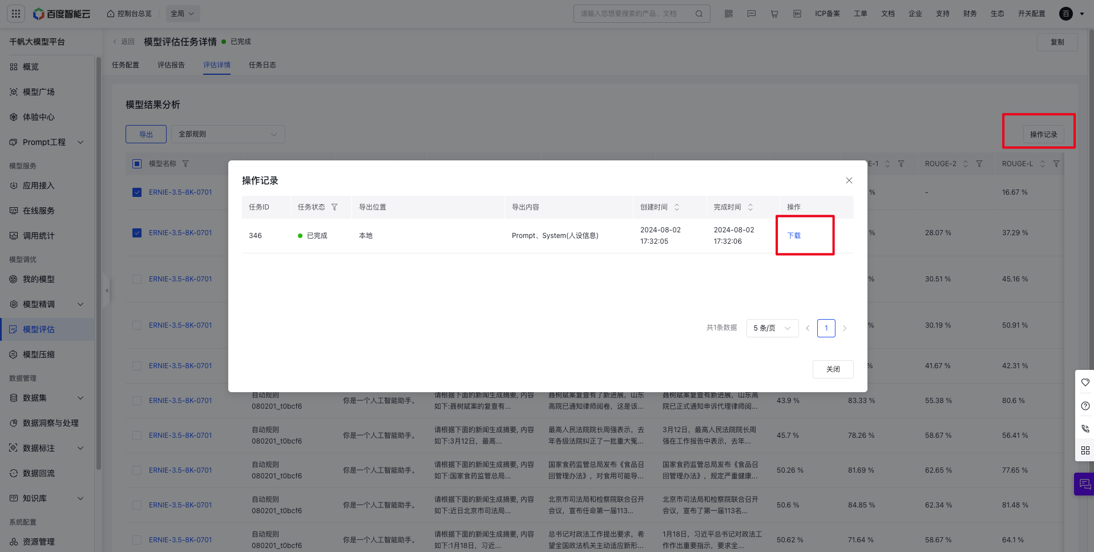Click the 调用统计 sidebar icon

point(14,236)
